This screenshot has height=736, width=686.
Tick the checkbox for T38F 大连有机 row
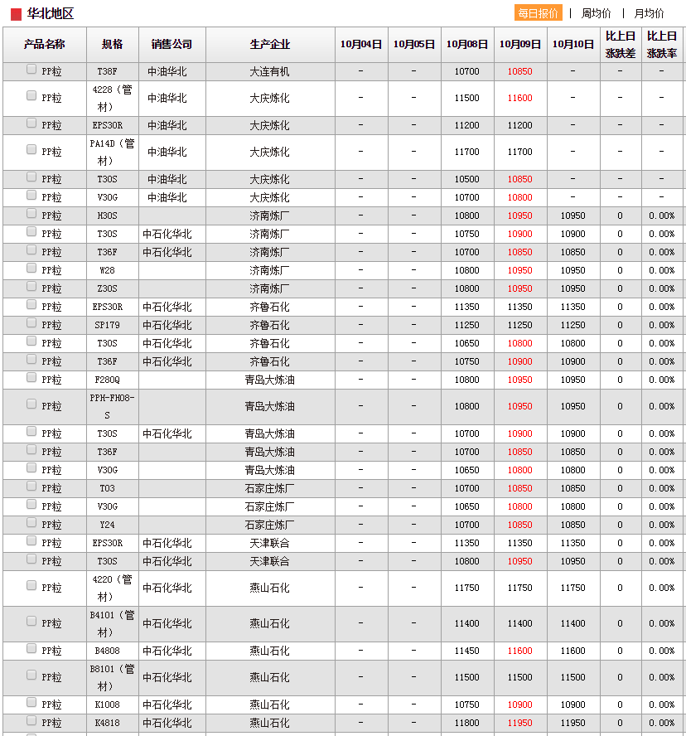(31, 70)
